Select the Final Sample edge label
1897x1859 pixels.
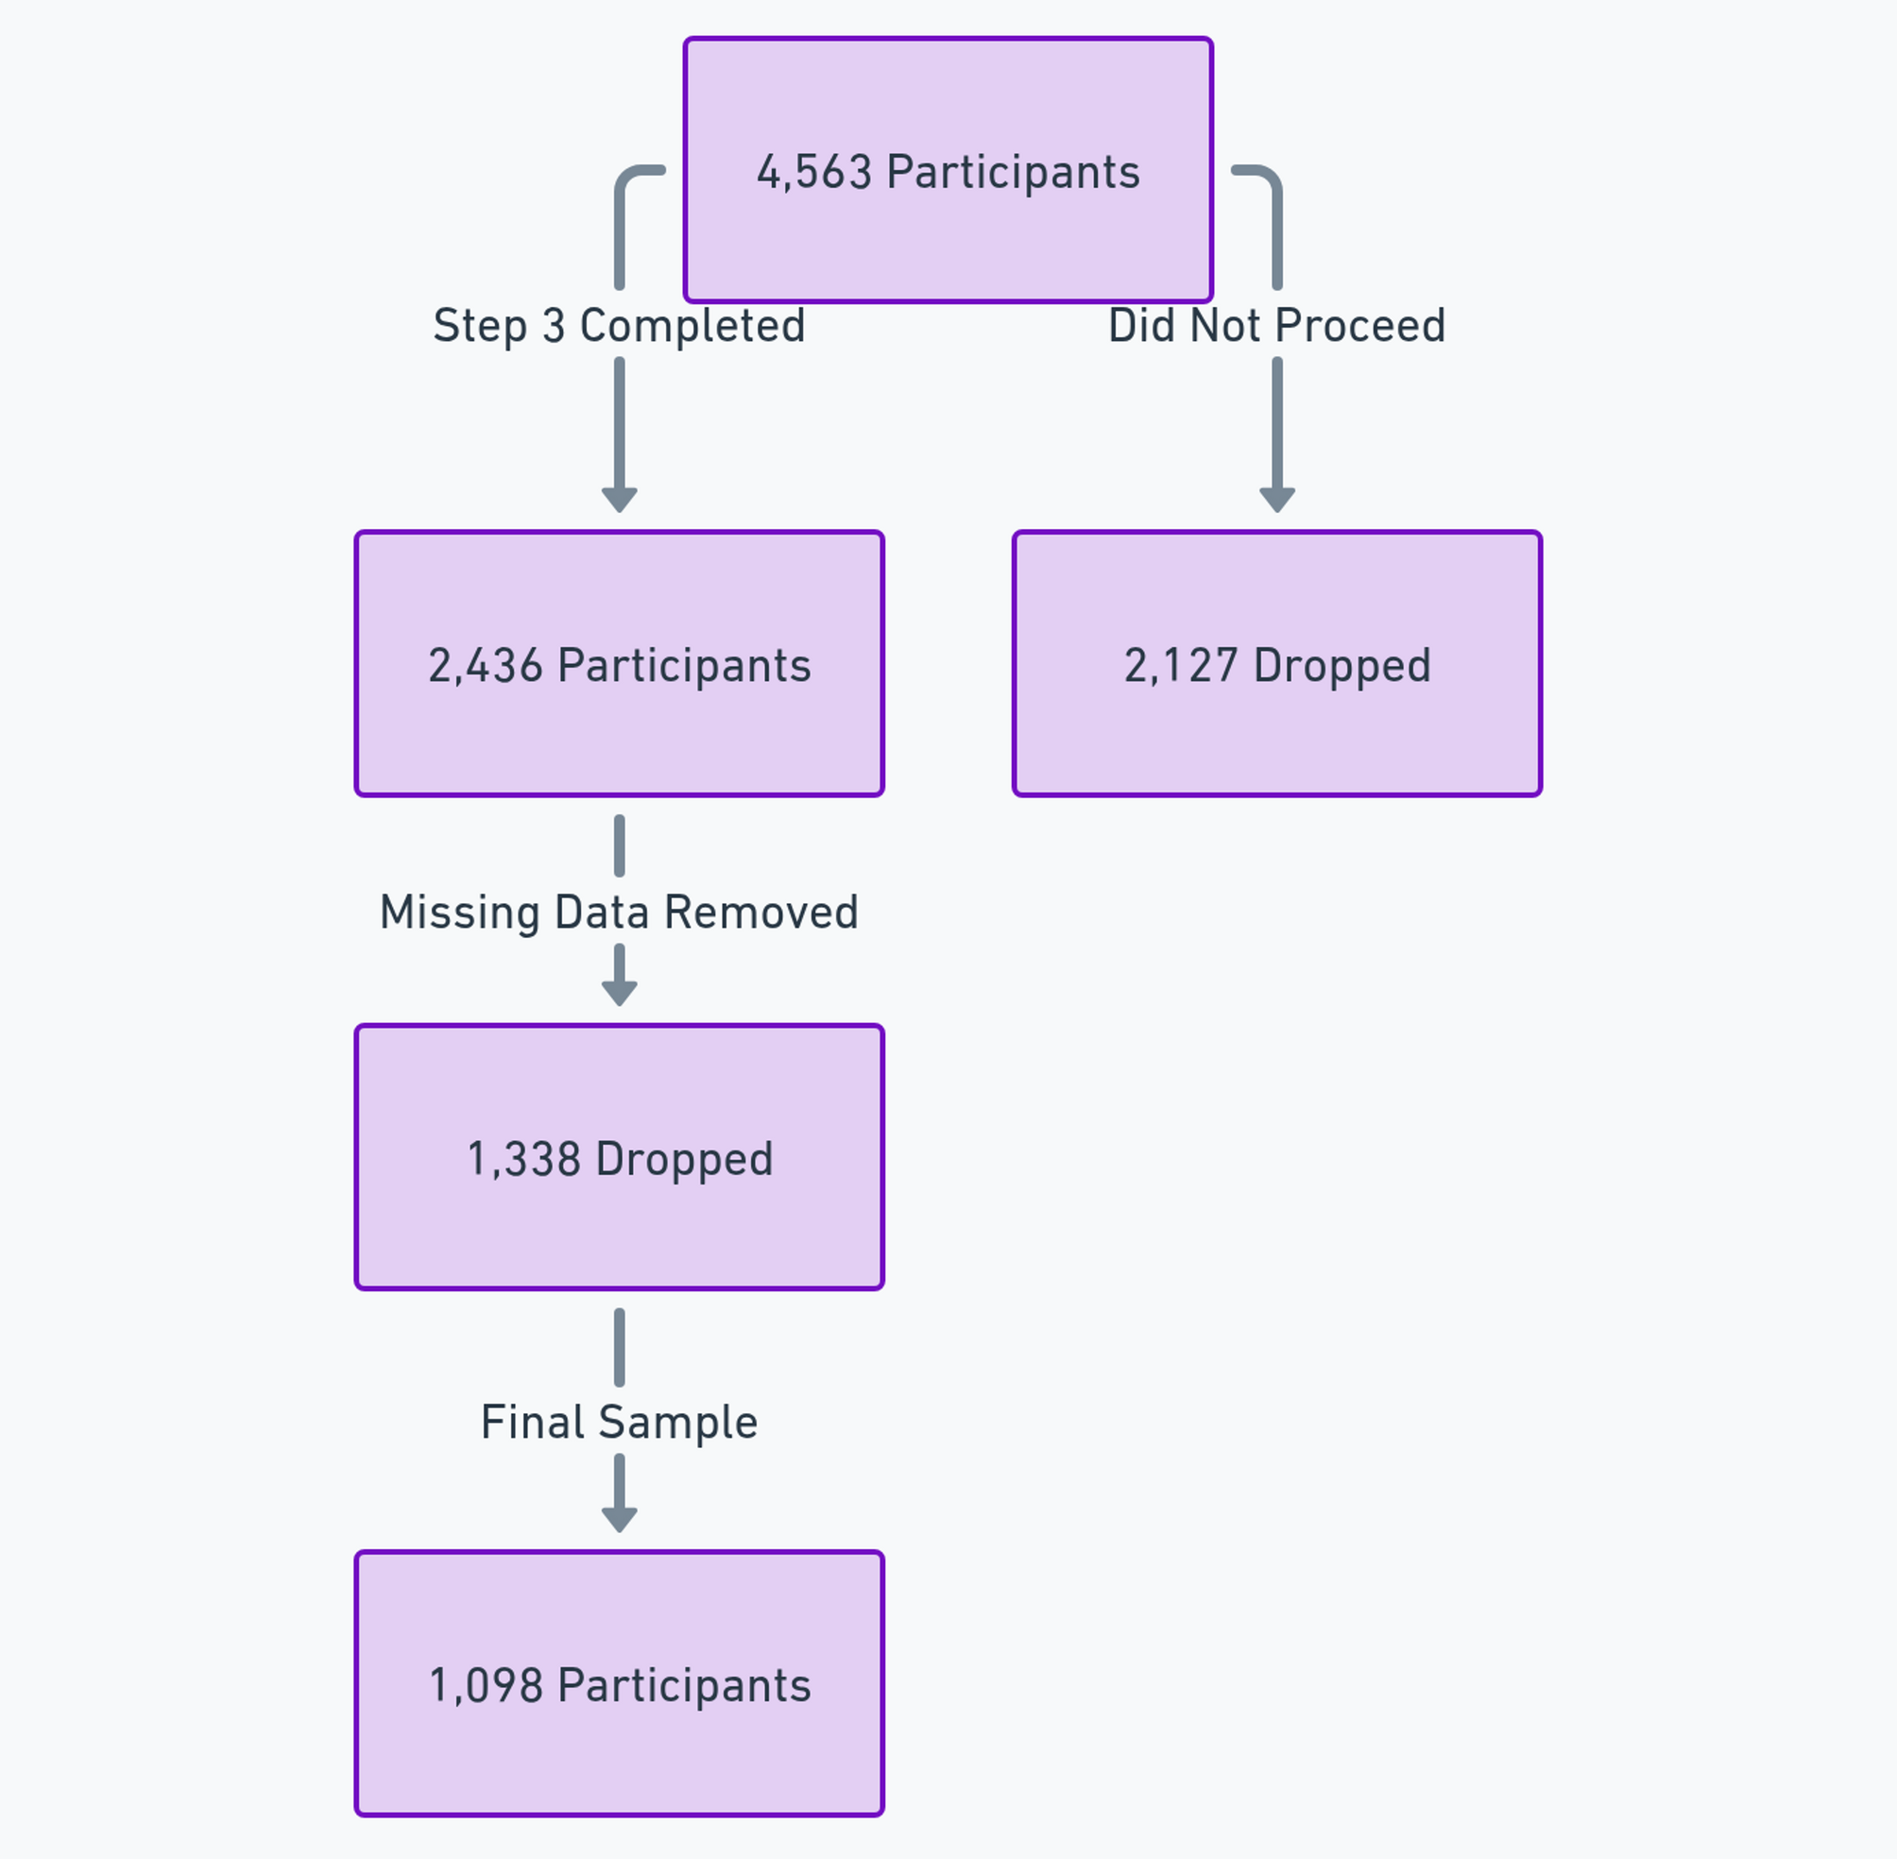(x=619, y=1422)
